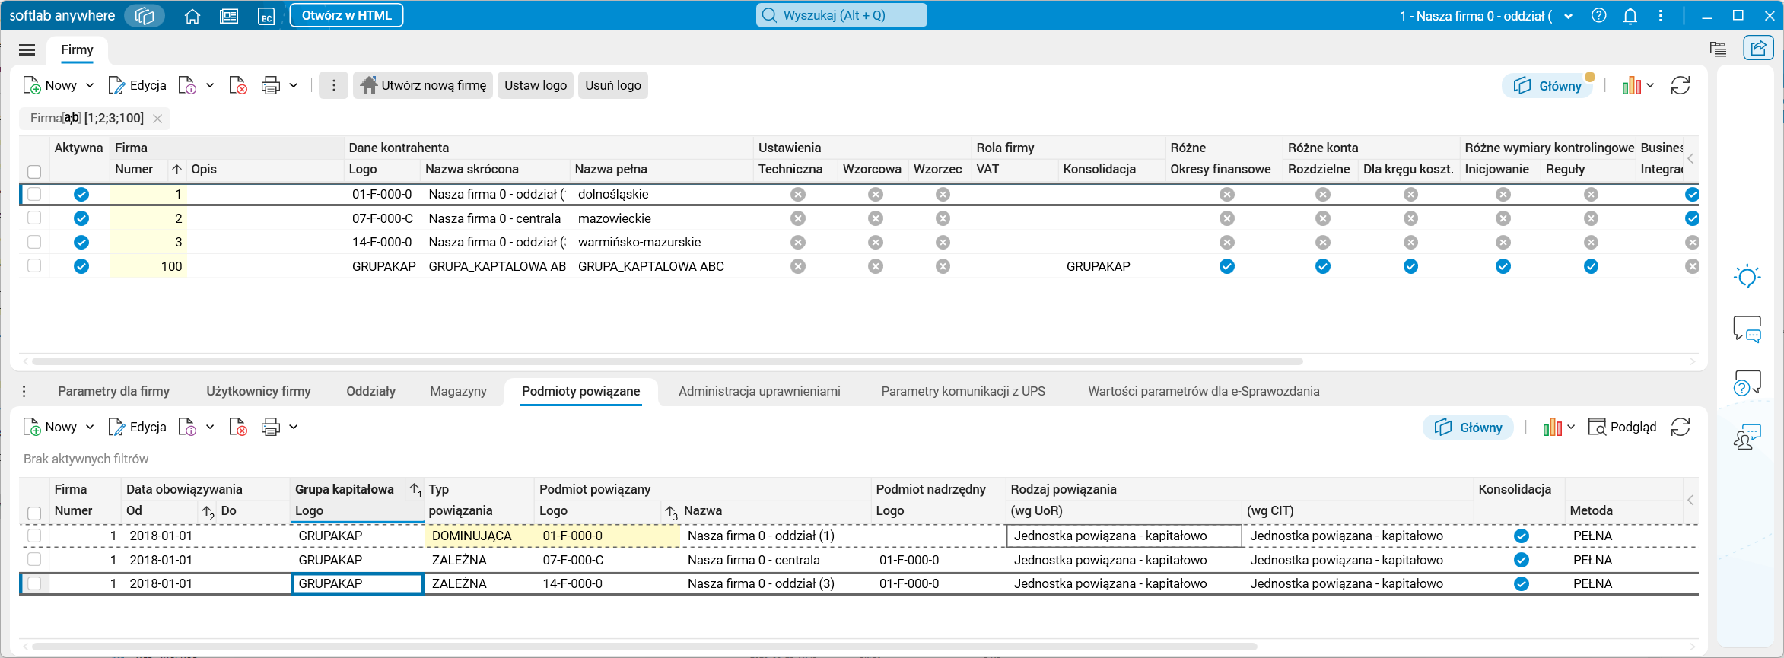
Task: Select checkbox for the 07-F-000-C related entity row
Action: point(34,560)
